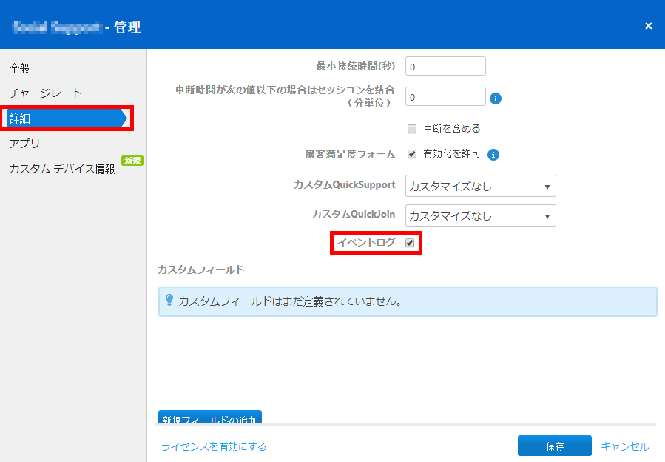
Task: Click the green 新規 badge
Action: [x=132, y=161]
